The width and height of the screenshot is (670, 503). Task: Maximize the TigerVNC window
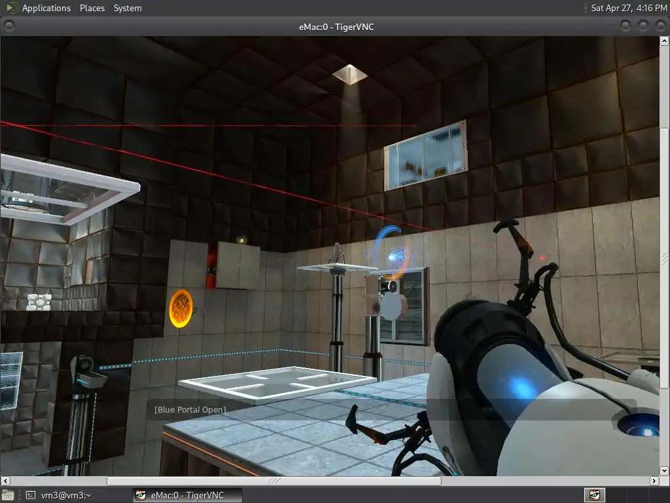click(643, 26)
